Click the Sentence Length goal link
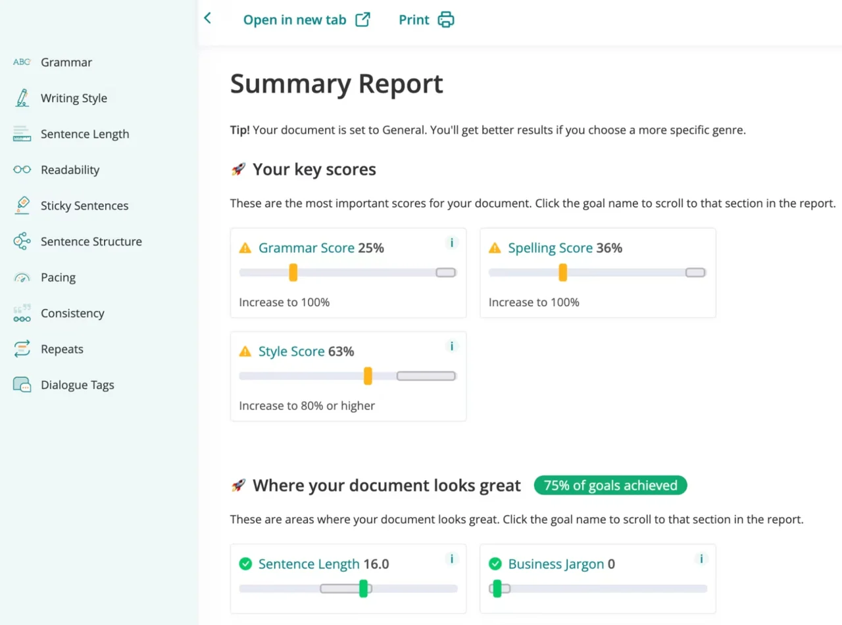 [x=309, y=564]
